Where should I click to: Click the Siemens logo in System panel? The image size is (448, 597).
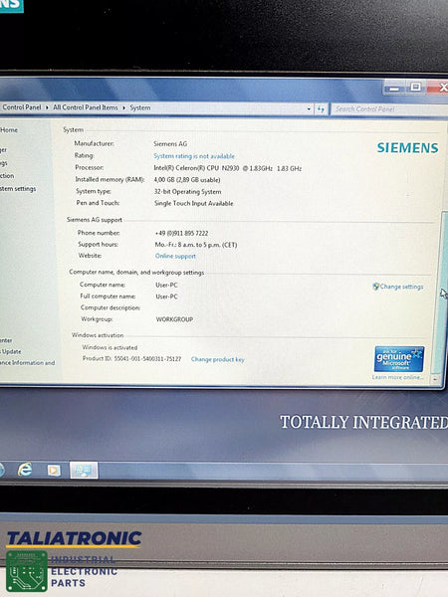[407, 147]
